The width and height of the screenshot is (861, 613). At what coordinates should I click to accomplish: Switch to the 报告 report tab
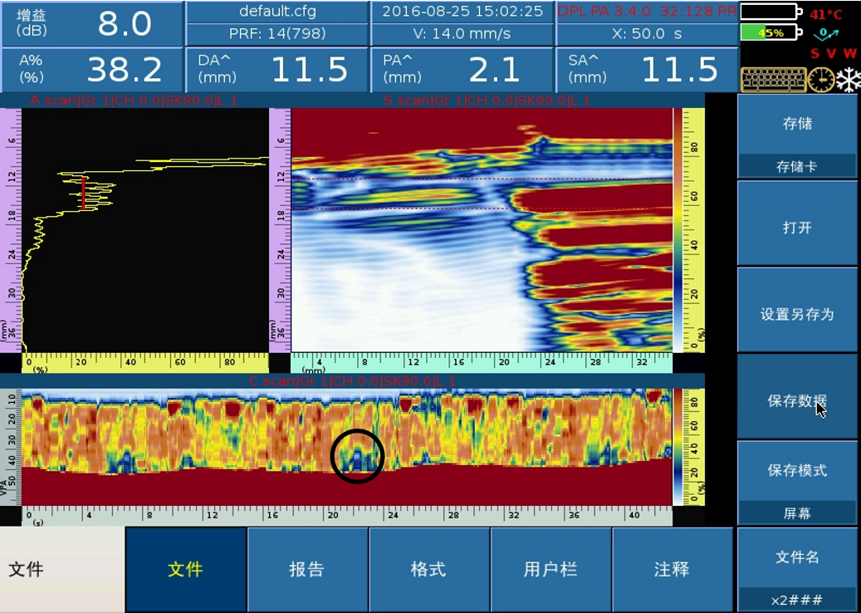tap(307, 570)
